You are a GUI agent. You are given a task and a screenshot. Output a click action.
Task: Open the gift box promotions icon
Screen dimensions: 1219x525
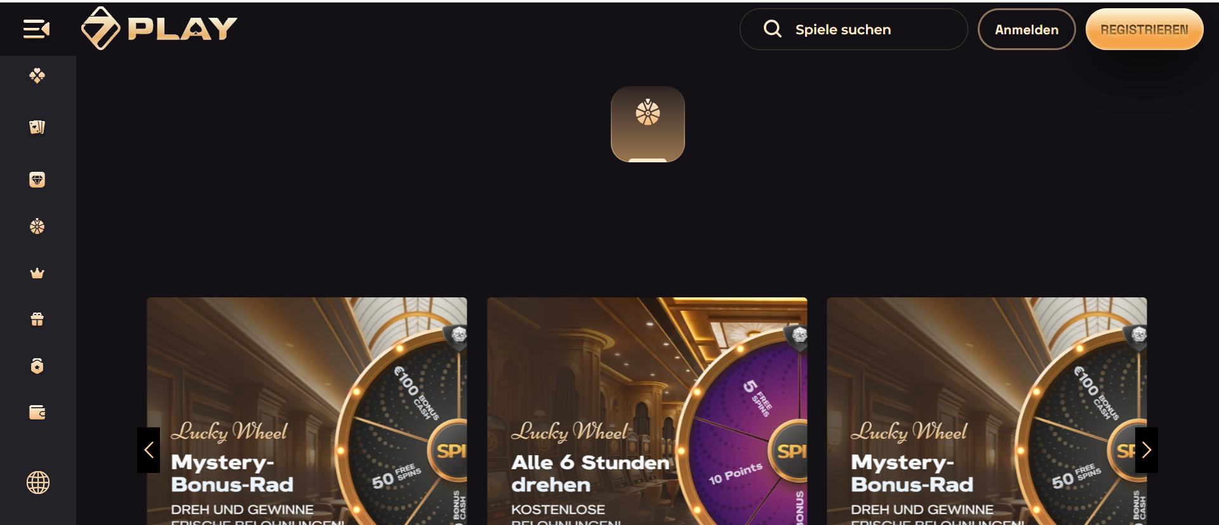[37, 320]
